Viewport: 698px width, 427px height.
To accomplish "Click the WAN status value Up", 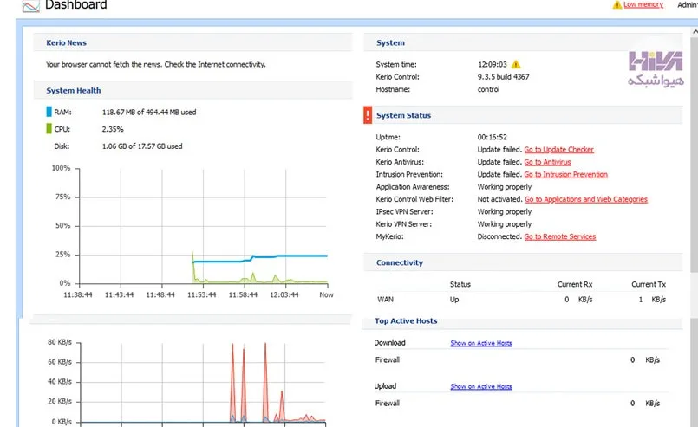I will coord(454,300).
